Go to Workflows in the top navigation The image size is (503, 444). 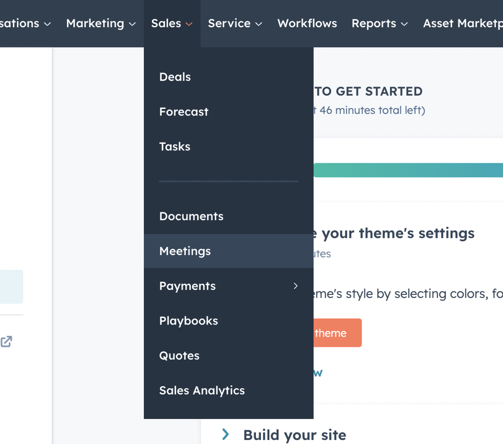(x=307, y=23)
